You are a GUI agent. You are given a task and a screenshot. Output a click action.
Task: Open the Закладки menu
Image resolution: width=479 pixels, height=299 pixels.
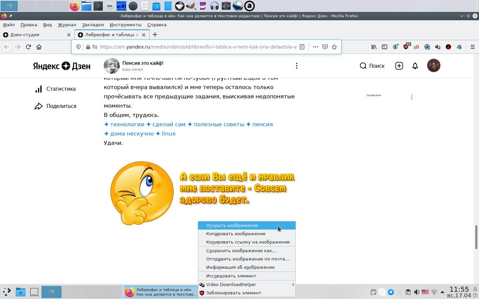tap(93, 25)
